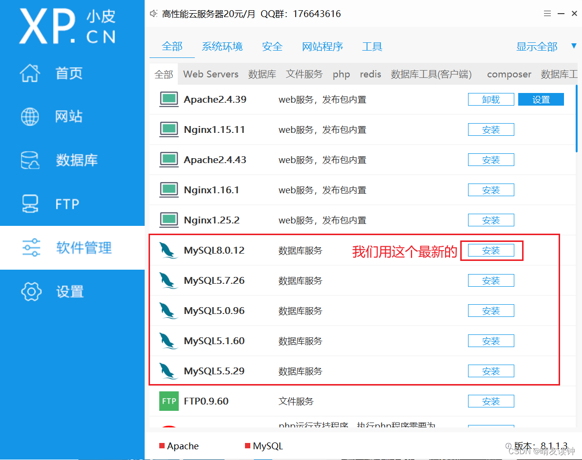This screenshot has height=460, width=582.
Task: Install MySQL5.0.96
Action: pos(491,311)
